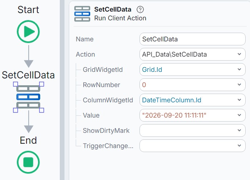This screenshot has width=250, height=180.
Task: Select the connector arrow from SetCellData to End
Action: [29, 122]
